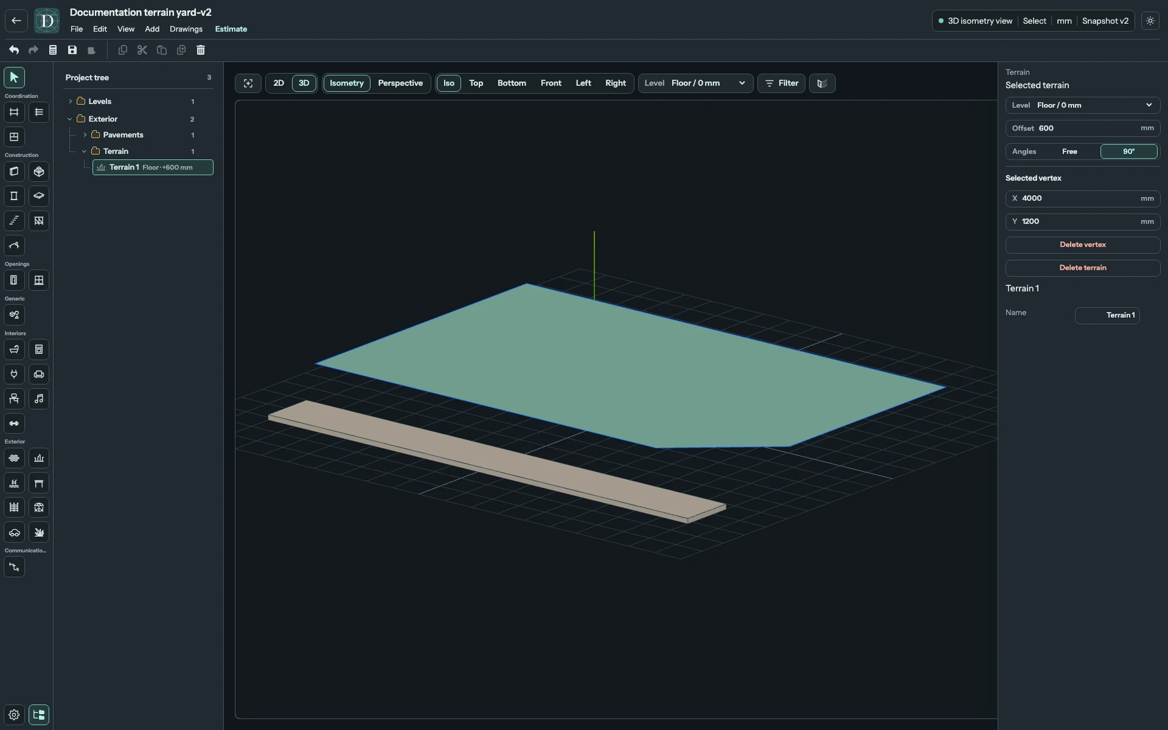Open the viewport Level Floor / 0 mm dropdown
1168x730 pixels.
click(695, 83)
